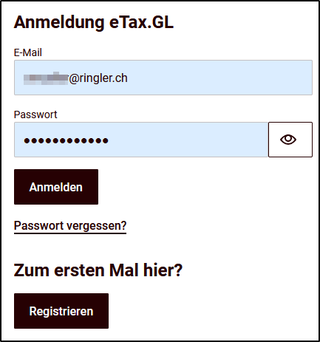The height and width of the screenshot is (342, 320).
Task: Set cursor after the last password dot
Action: tap(109, 140)
